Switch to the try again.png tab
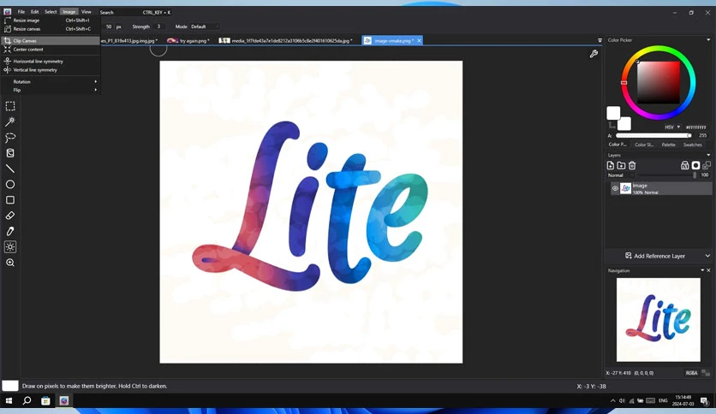The width and height of the screenshot is (716, 414). tap(188, 40)
